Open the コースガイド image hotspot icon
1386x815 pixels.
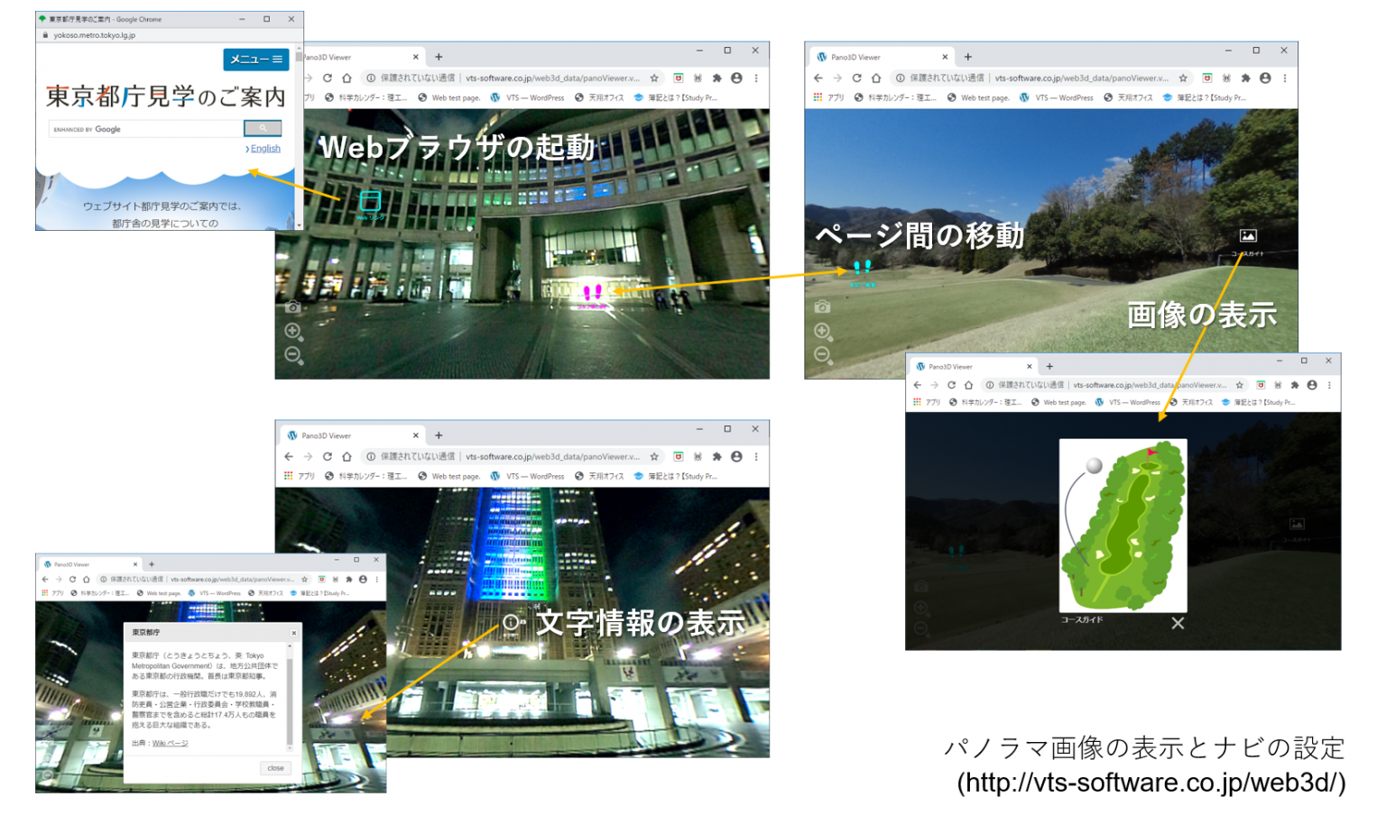[1247, 235]
